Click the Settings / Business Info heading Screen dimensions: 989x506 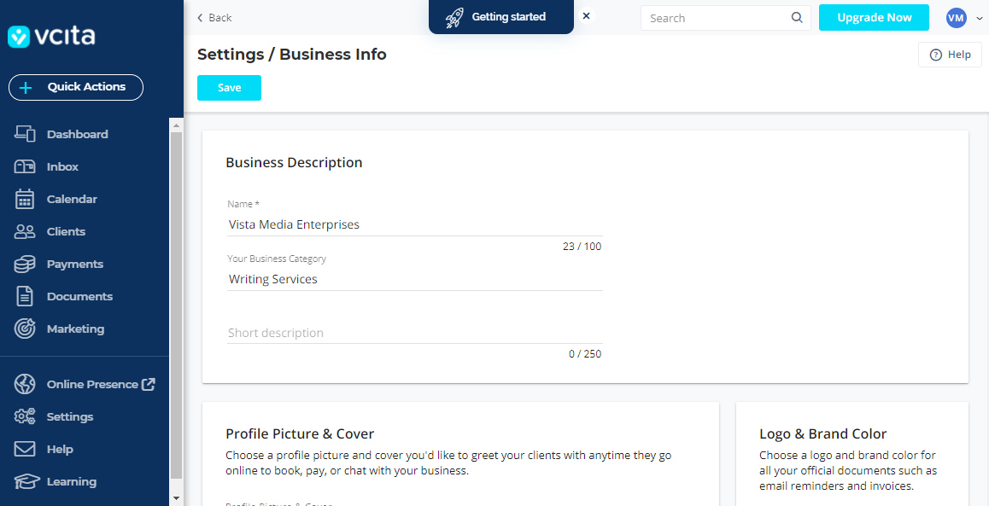click(292, 55)
